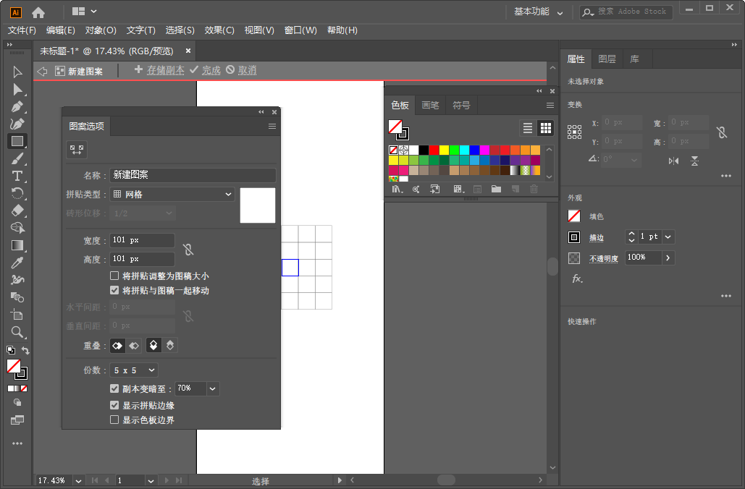Pick the black swatch in the Swatches panel
This screenshot has width=745, height=489.
(x=425, y=150)
